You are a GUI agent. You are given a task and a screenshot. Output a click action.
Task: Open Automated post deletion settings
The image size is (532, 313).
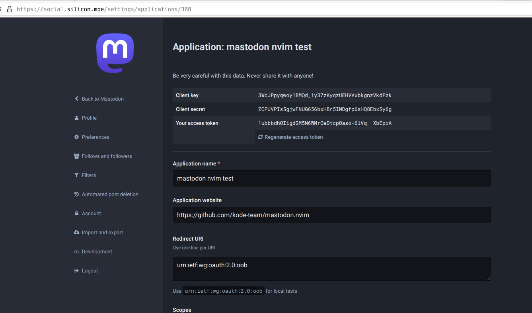click(110, 194)
